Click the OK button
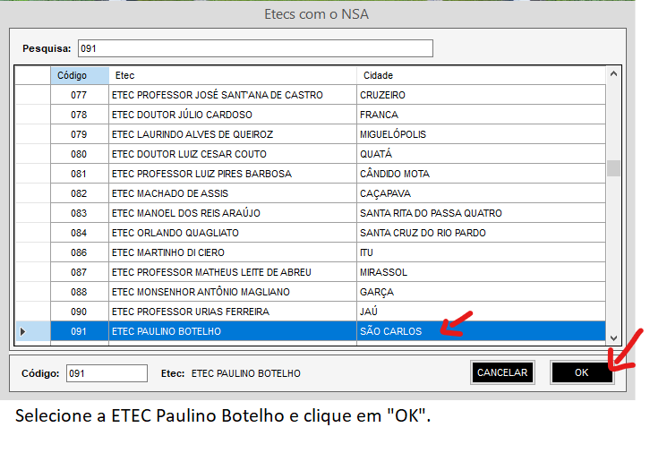 click(x=582, y=372)
